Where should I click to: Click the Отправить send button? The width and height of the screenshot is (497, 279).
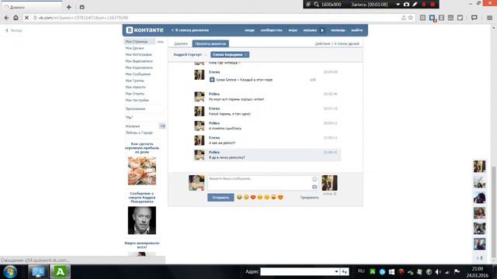pyautogui.click(x=221, y=198)
